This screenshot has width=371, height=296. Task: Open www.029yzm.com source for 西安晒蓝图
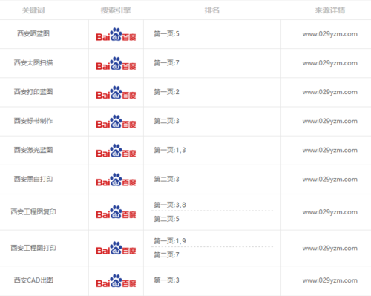pyautogui.click(x=330, y=34)
